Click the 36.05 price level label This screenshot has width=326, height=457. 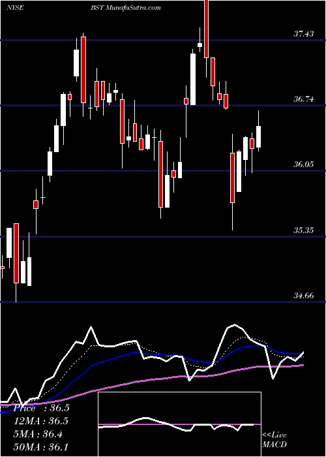304,165
